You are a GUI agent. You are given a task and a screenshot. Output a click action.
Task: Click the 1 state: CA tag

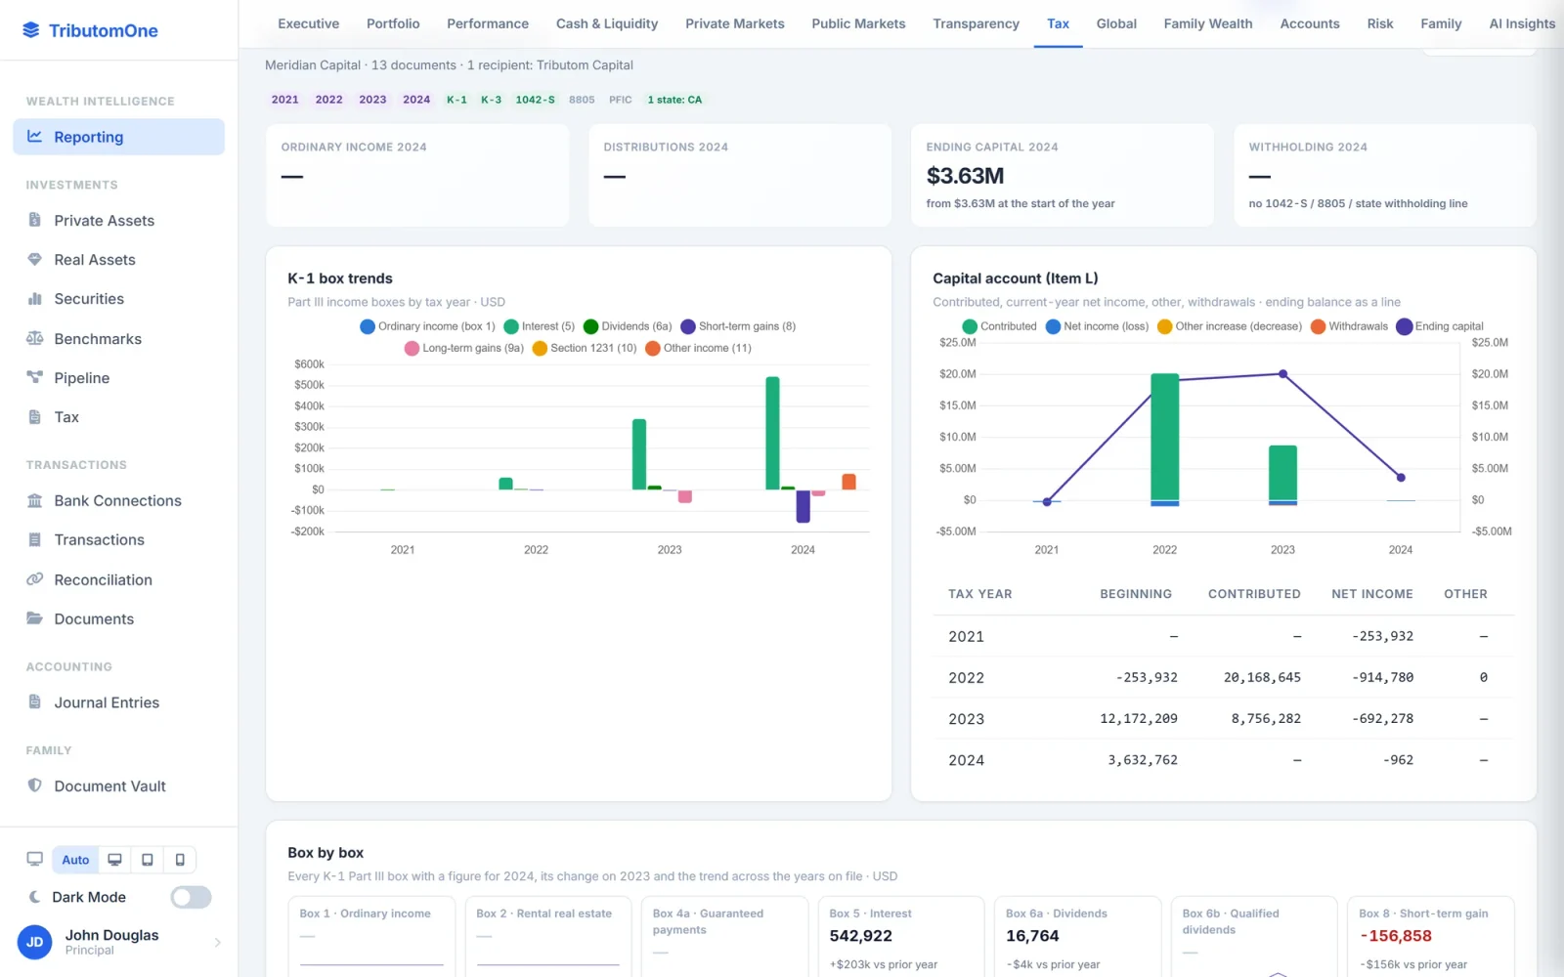pyautogui.click(x=674, y=100)
